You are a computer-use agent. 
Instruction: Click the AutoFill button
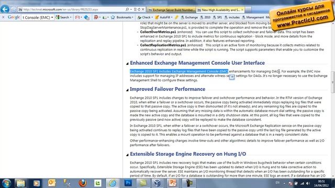[162, 17]
